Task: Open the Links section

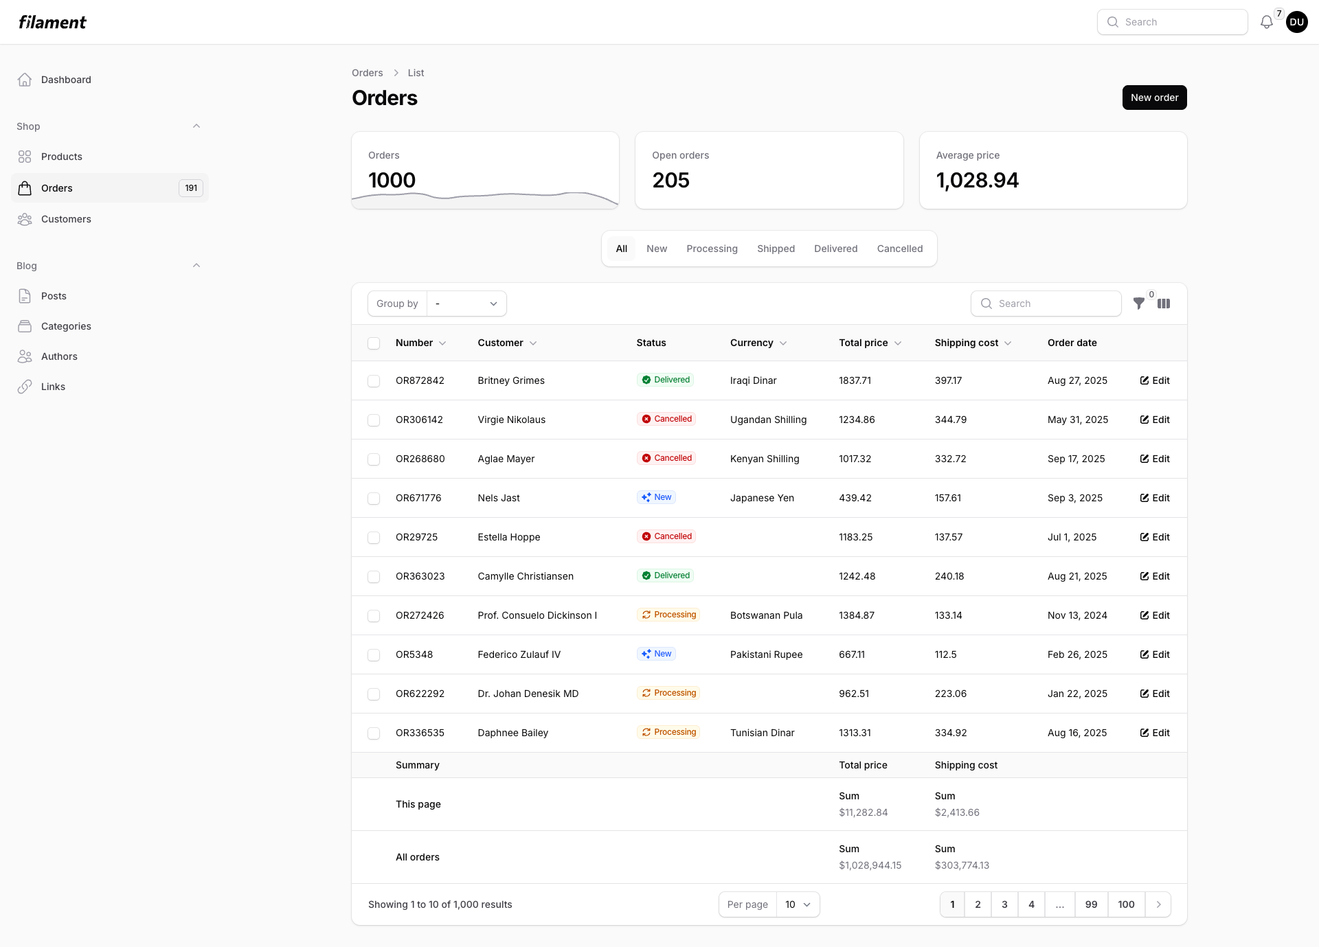Action: [53, 386]
